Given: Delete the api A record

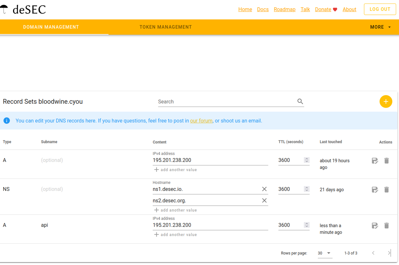Looking at the screenshot, I should coord(387,226).
